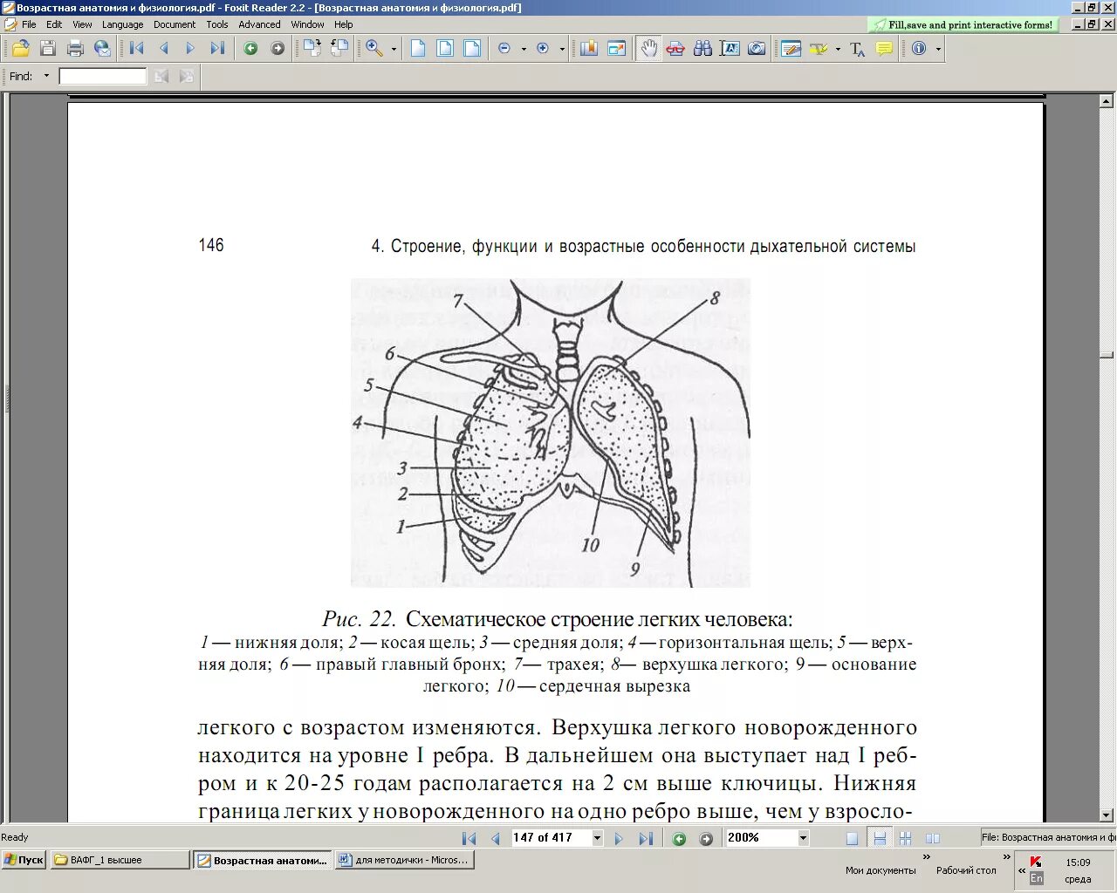The width and height of the screenshot is (1117, 893).
Task: Open the dropdown arrow next to the info icon
Action: [938, 49]
